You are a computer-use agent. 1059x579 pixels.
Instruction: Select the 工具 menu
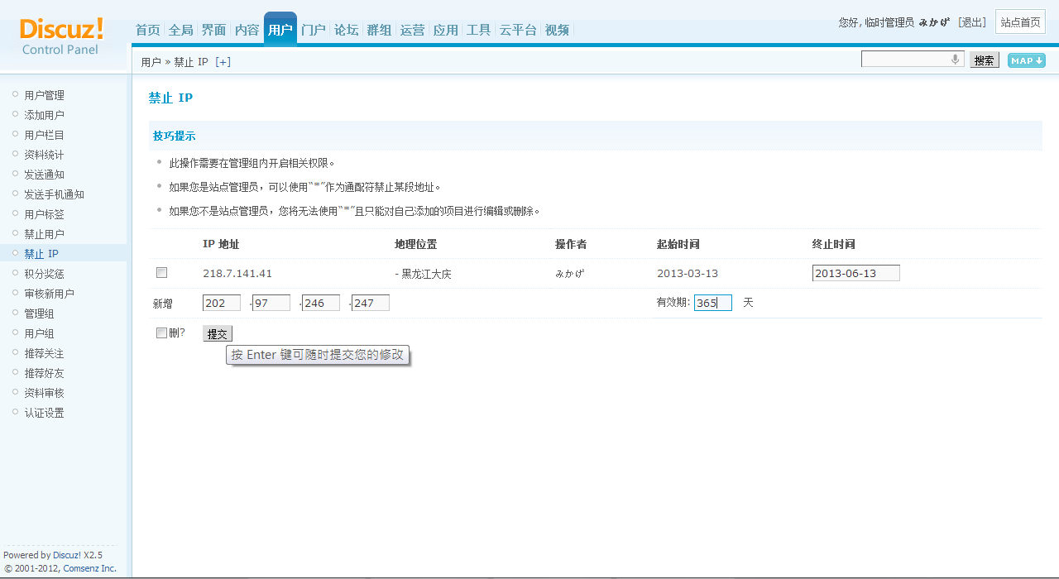coord(479,30)
